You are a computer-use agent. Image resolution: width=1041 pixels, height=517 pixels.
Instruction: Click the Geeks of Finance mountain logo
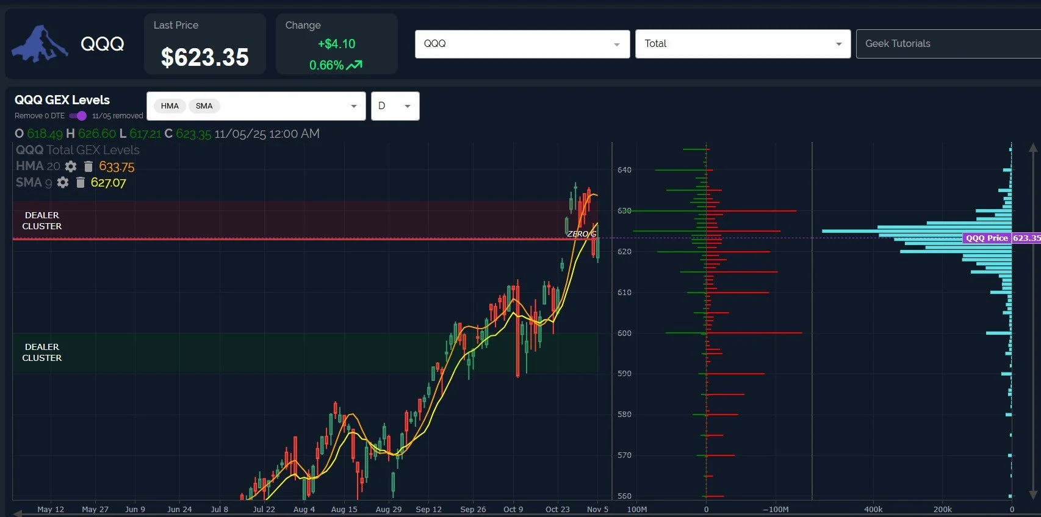coord(40,44)
